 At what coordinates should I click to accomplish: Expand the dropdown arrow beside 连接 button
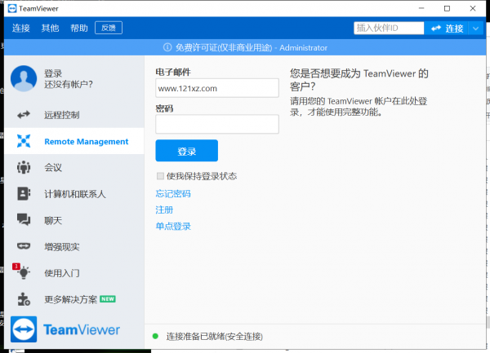click(475, 29)
